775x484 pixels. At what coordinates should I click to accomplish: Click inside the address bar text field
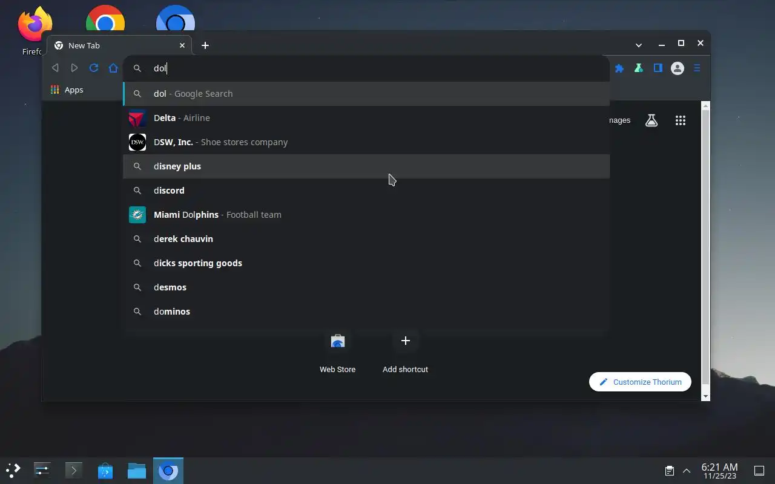coord(366,68)
